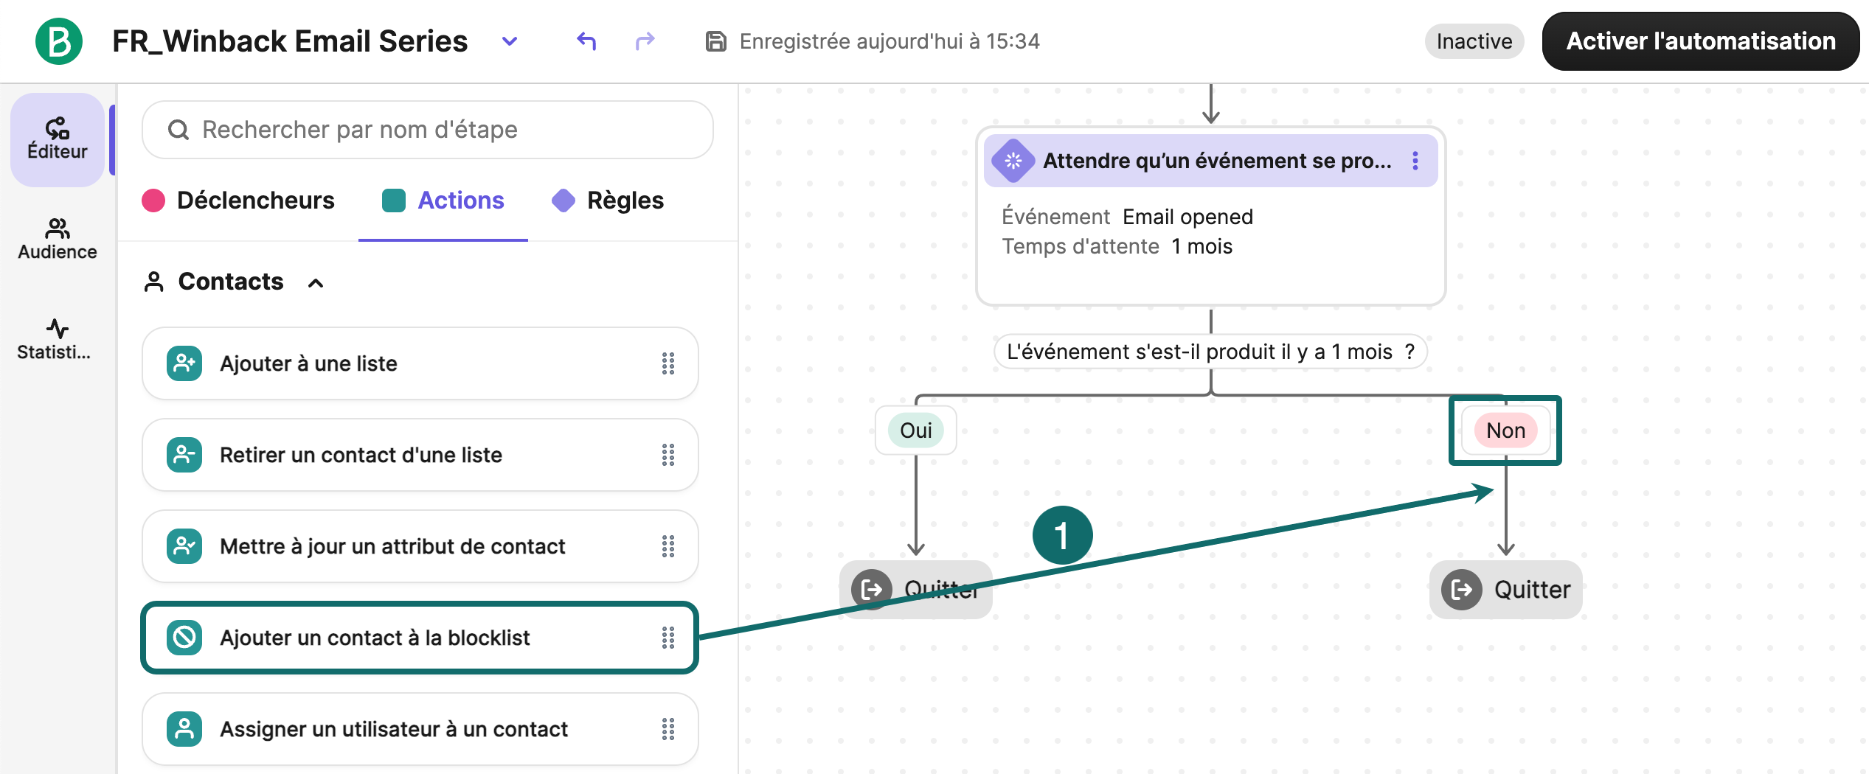The width and height of the screenshot is (1869, 774).
Task: Click the save disk icon
Action: [715, 41]
